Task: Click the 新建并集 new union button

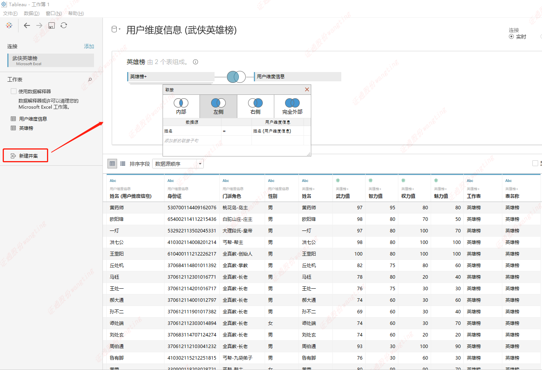Action: pyautogui.click(x=25, y=156)
